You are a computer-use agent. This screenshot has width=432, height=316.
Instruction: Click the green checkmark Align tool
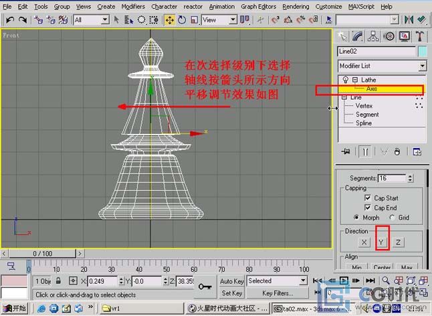pyautogui.click(x=421, y=20)
